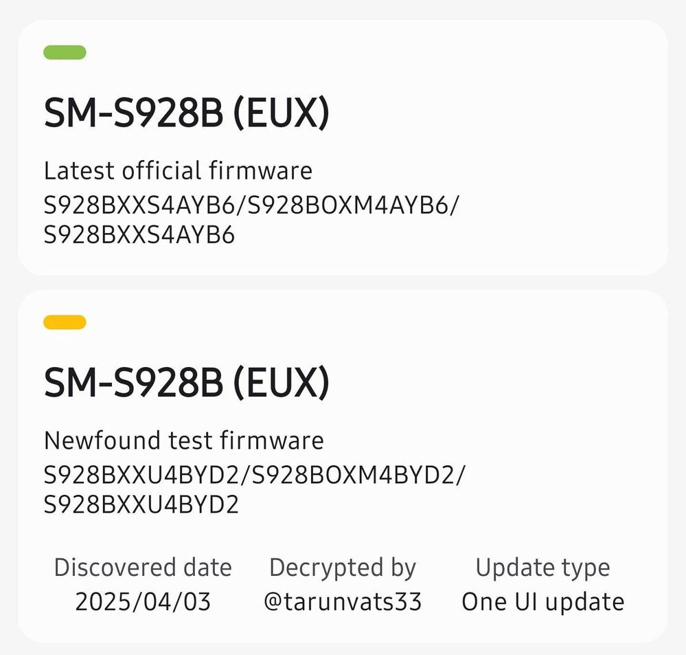The width and height of the screenshot is (686, 655).
Task: Click the 'Update type' label
Action: [x=542, y=568]
